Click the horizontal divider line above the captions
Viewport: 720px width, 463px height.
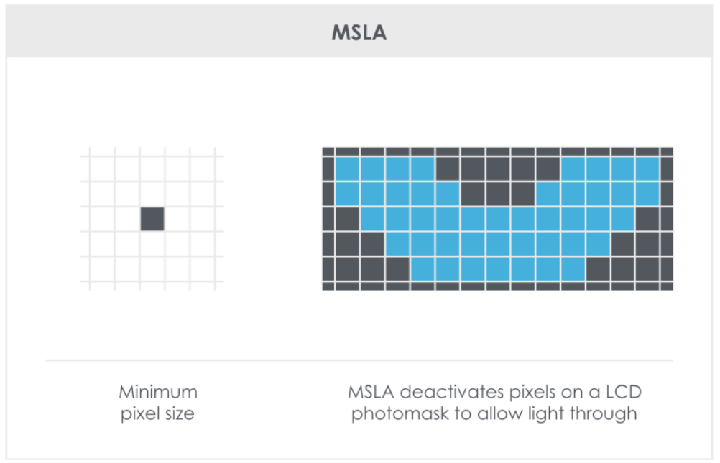[359, 360]
